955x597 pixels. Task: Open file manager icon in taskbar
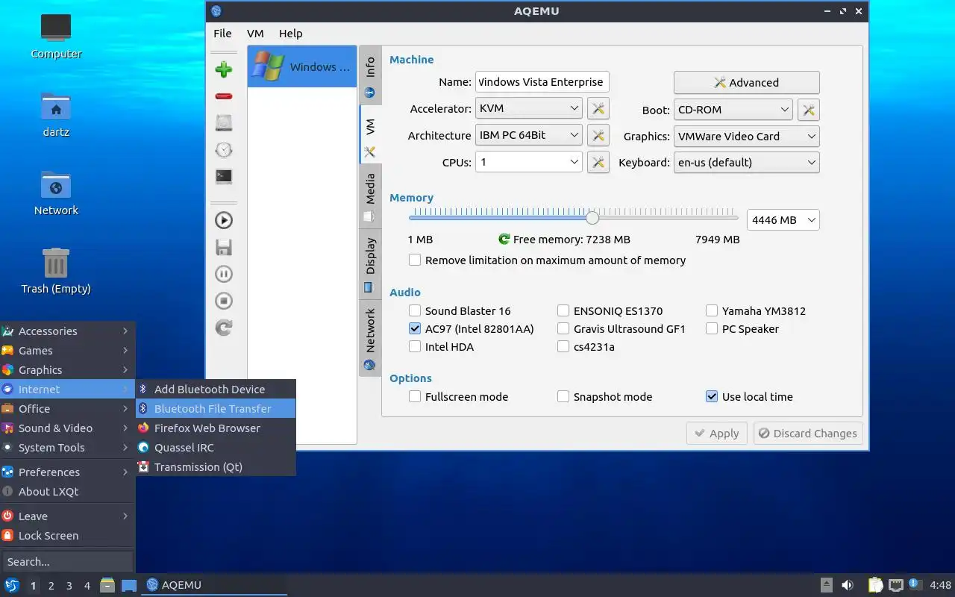point(107,585)
